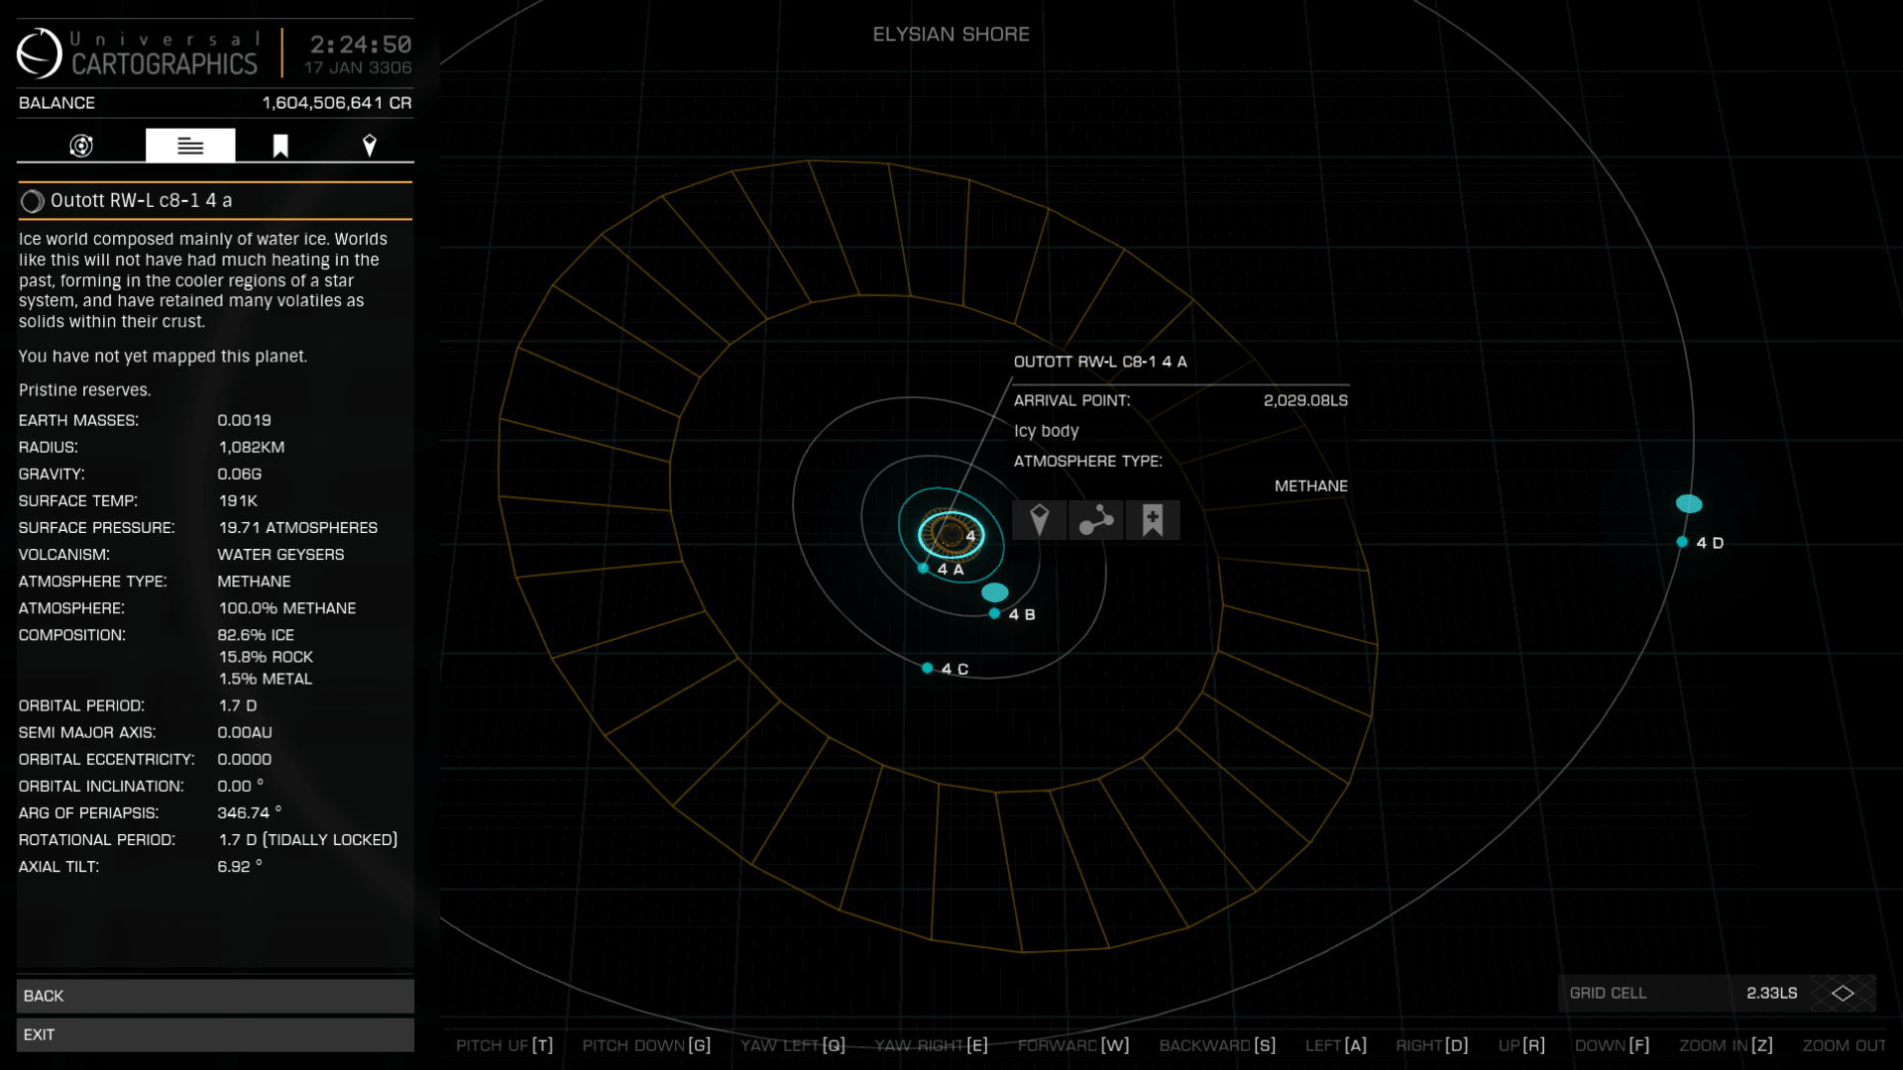
Task: Select moon 4 B marker on the map
Action: [x=994, y=613]
